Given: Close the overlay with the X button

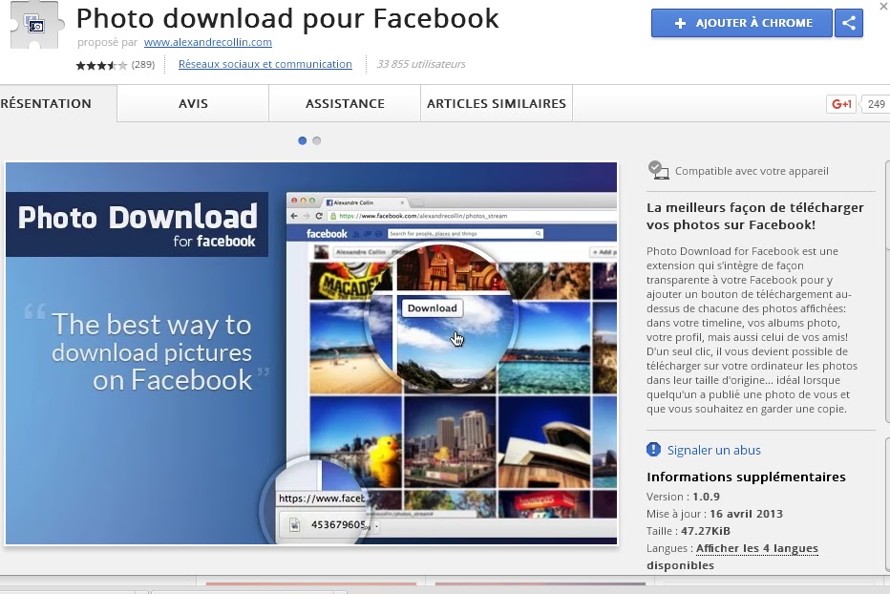Looking at the screenshot, I should (x=884, y=7).
